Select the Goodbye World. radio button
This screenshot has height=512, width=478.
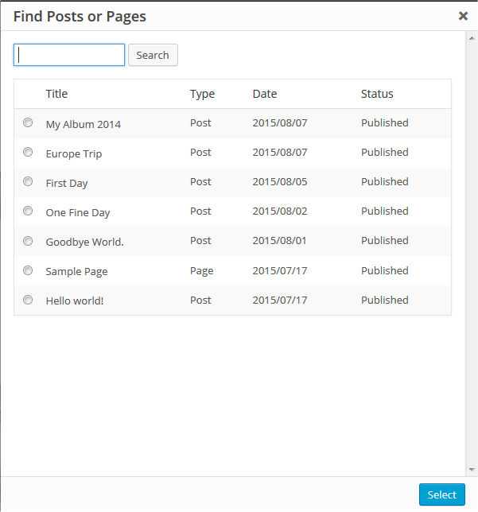point(28,240)
